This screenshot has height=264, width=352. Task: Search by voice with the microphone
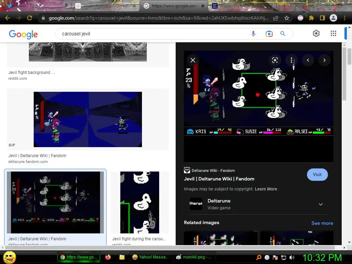click(x=253, y=34)
